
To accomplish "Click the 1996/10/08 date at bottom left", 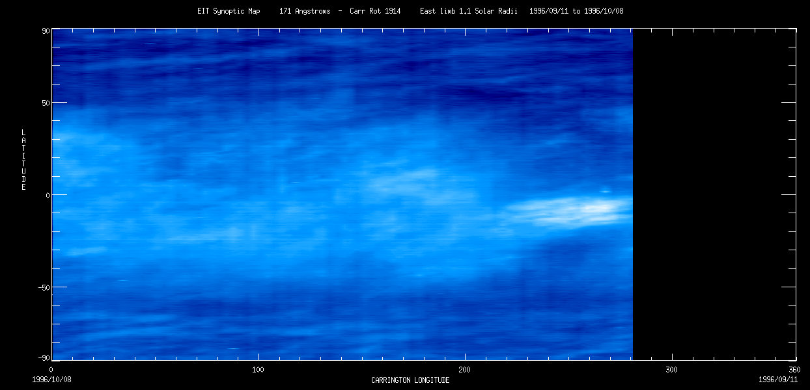I will (x=51, y=379).
